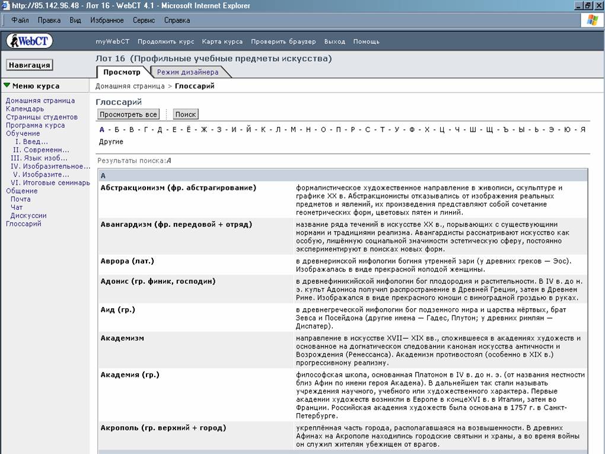Open Календарь in course menu
The height and width of the screenshot is (454, 605).
(x=25, y=108)
